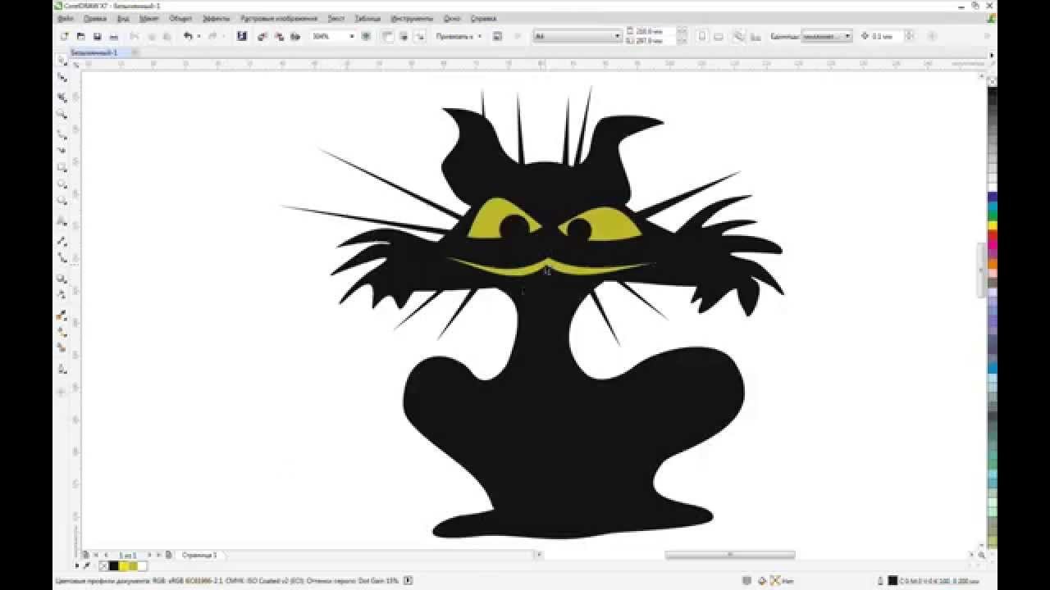Click the horizontal scrollbar below the canvas
1050x590 pixels.
click(x=729, y=556)
